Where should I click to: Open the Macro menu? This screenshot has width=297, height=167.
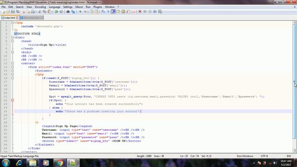pos(79,7)
